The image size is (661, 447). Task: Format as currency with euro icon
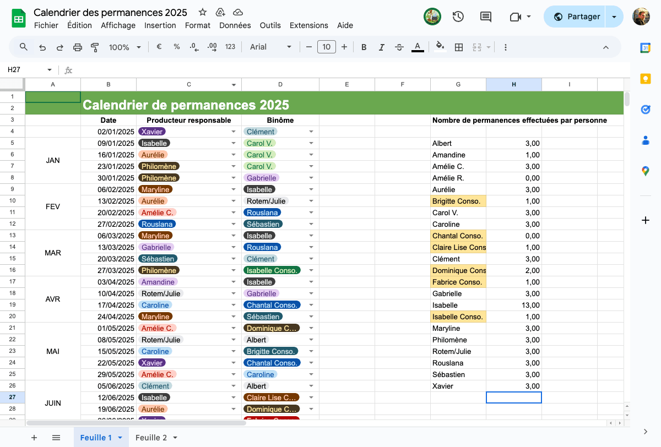(x=159, y=47)
